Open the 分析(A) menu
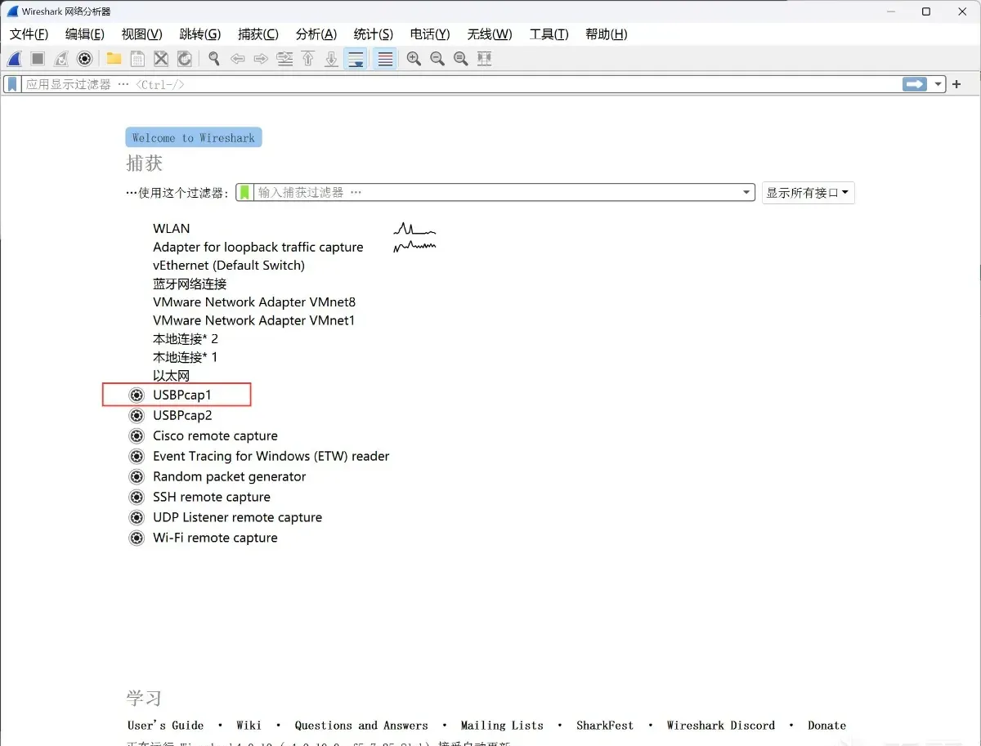Screen dimensions: 981x746 tap(316, 34)
